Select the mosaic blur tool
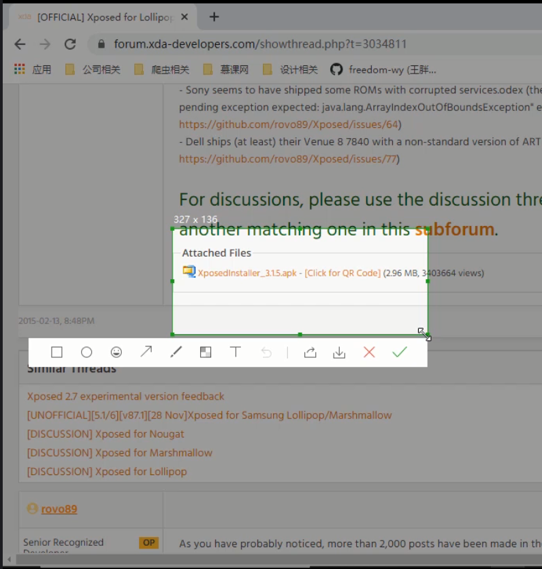Screen dimensions: 542x569 206,352
